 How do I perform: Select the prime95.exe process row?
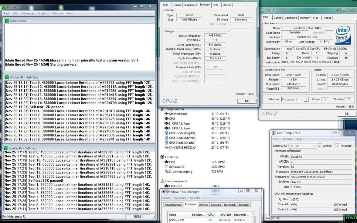(210, 220)
